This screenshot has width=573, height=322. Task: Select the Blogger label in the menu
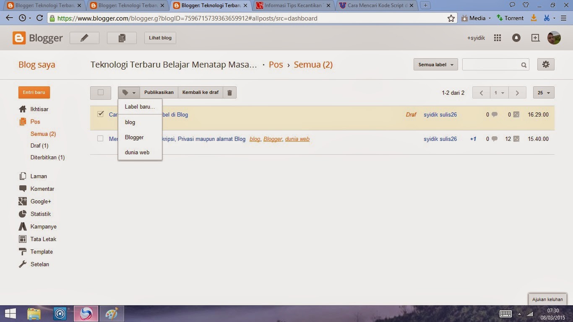click(140, 137)
